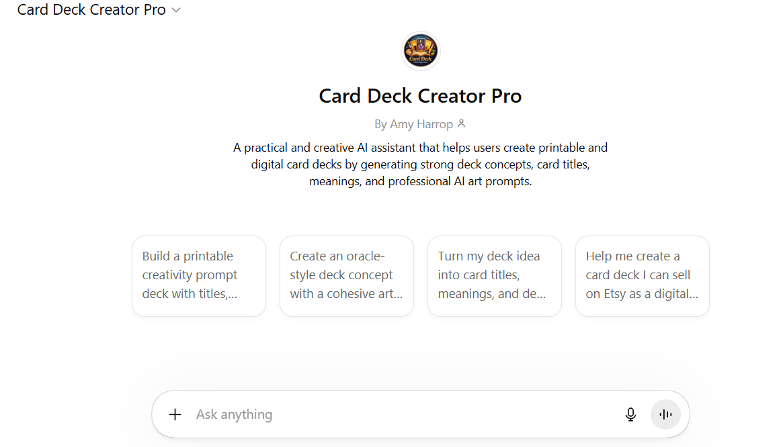Click the person icon beside Amy Harrop

tap(461, 124)
